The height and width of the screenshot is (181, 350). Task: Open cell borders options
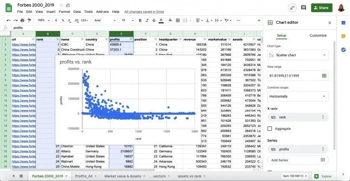coord(178,20)
